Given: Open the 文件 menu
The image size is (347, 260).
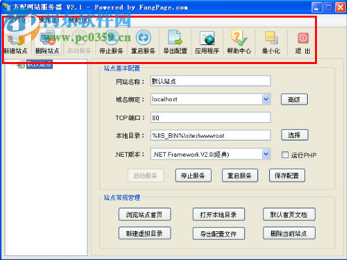Looking at the screenshot, I should click(18, 21).
